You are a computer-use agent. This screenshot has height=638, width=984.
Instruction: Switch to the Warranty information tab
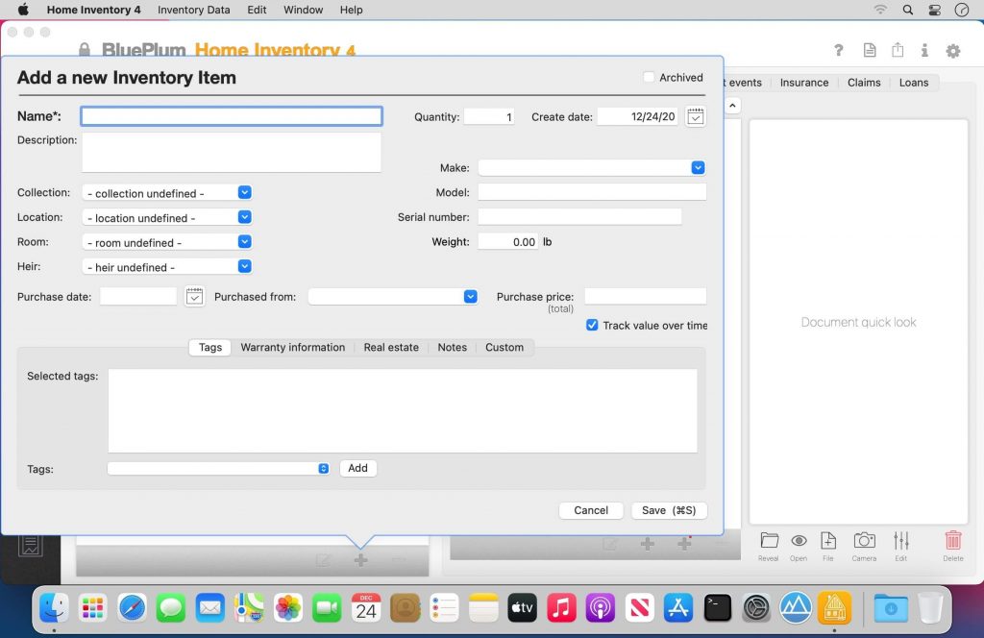pos(292,348)
